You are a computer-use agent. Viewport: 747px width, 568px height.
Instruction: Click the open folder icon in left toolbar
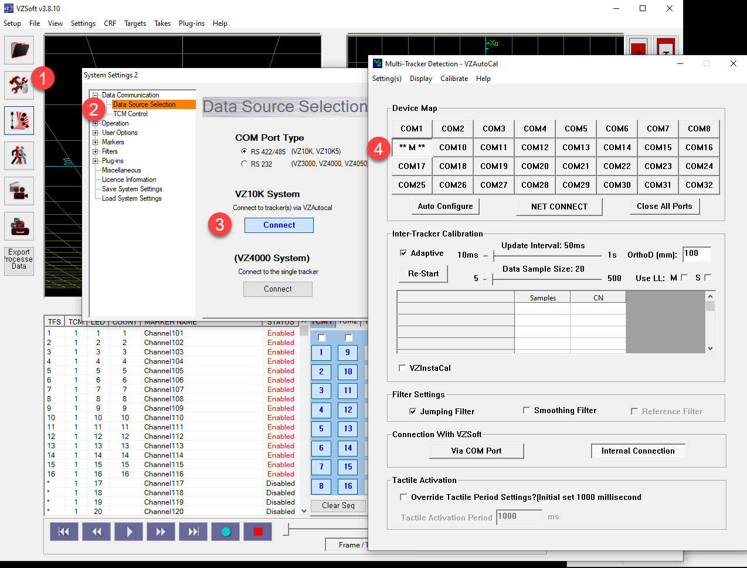19,50
